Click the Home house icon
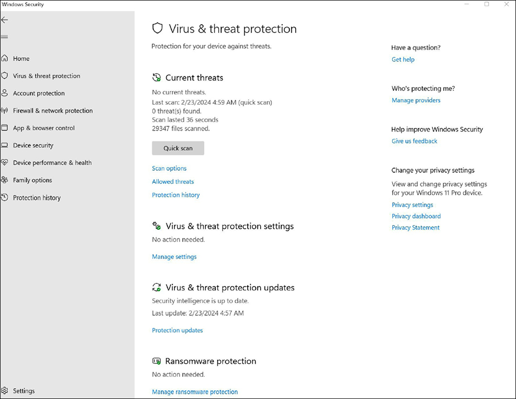 (x=5, y=59)
